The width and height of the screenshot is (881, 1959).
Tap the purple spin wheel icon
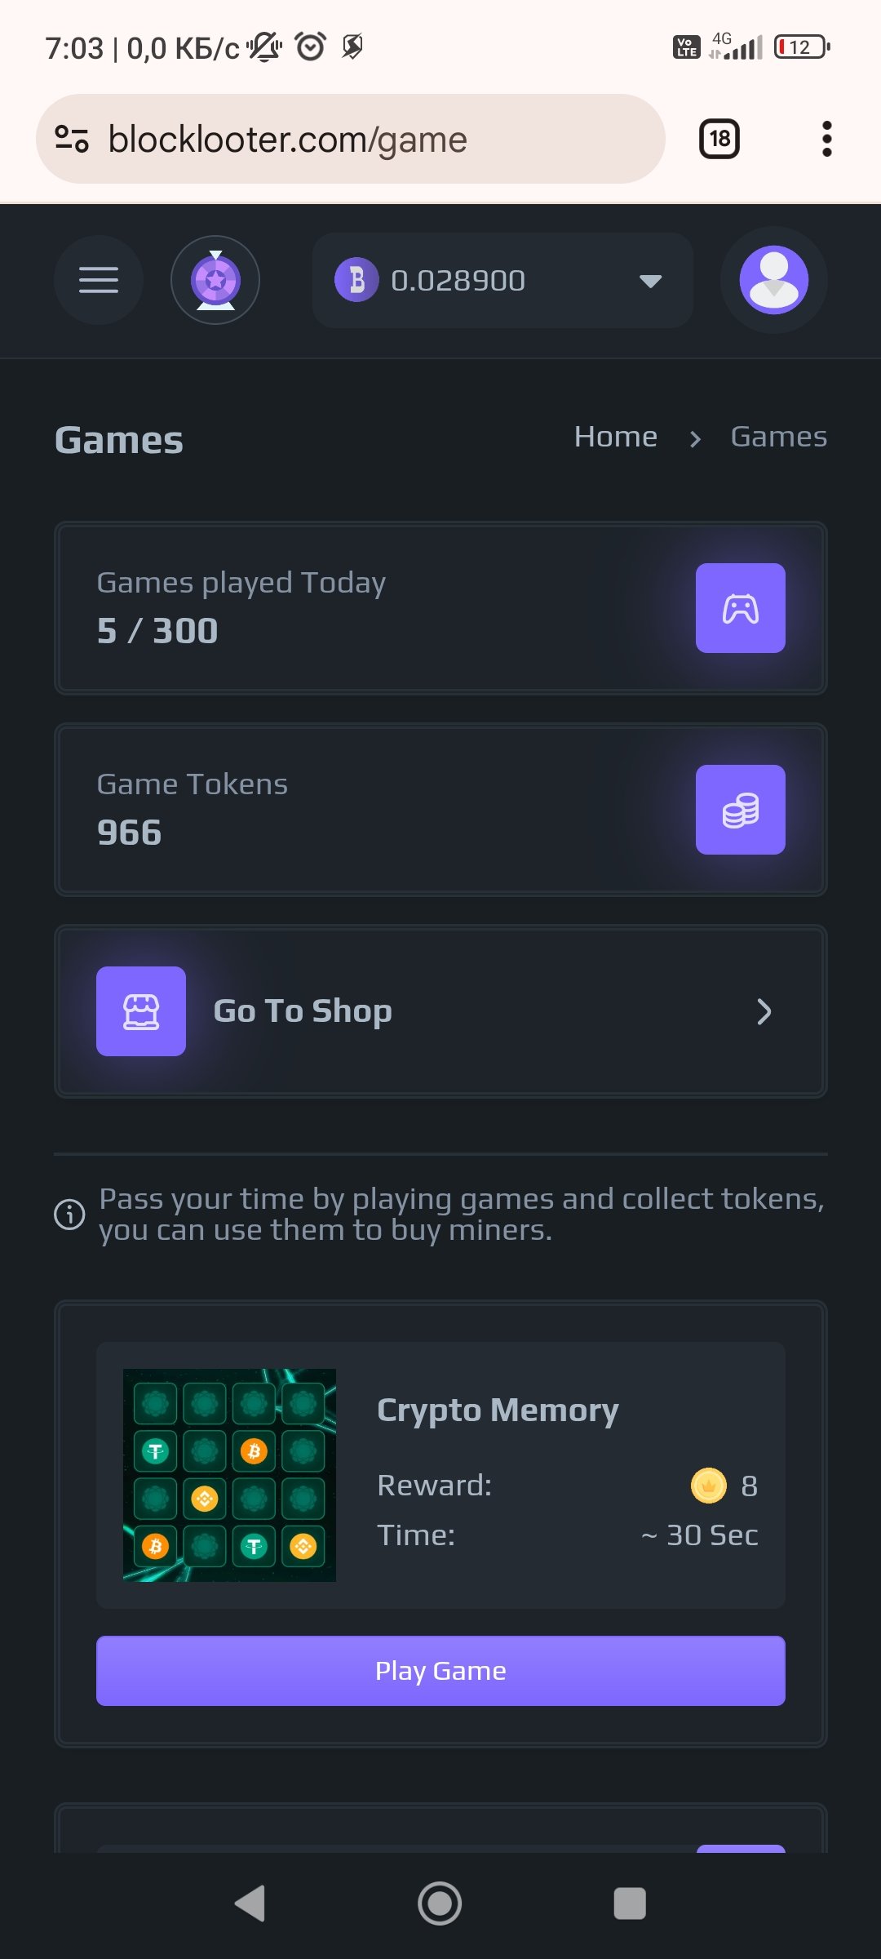tap(215, 280)
